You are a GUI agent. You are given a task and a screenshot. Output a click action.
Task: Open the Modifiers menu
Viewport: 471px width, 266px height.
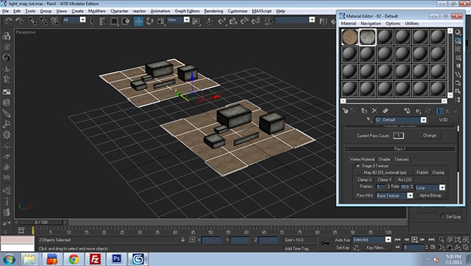pyautogui.click(x=97, y=11)
